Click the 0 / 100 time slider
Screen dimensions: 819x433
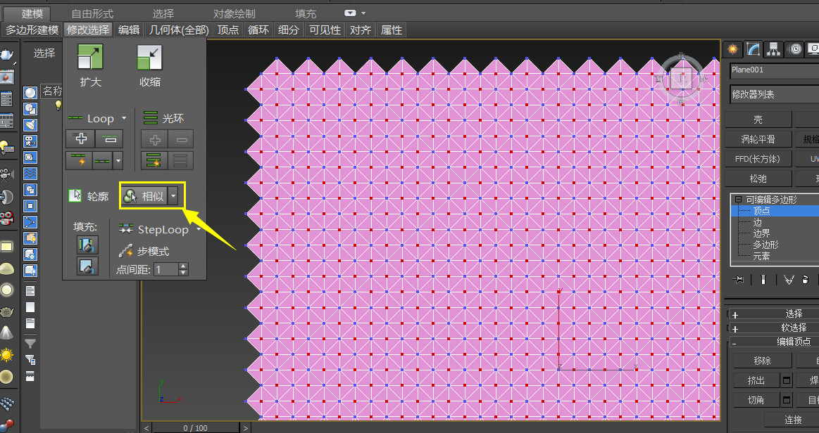(195, 428)
